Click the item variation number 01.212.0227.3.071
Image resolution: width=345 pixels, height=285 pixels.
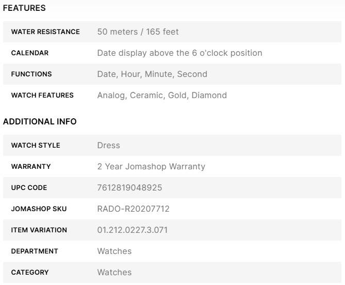click(x=133, y=230)
